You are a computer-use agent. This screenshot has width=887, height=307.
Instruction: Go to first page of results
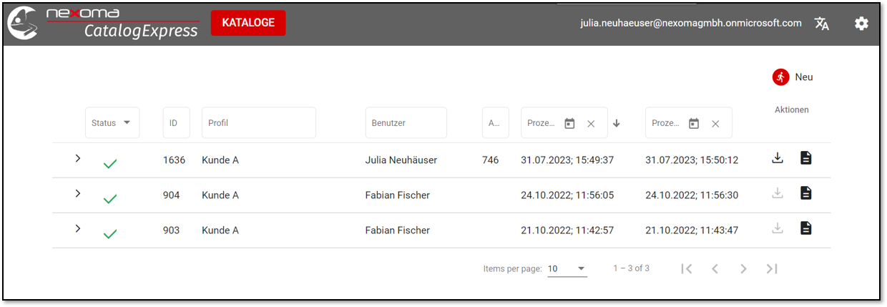pos(687,269)
